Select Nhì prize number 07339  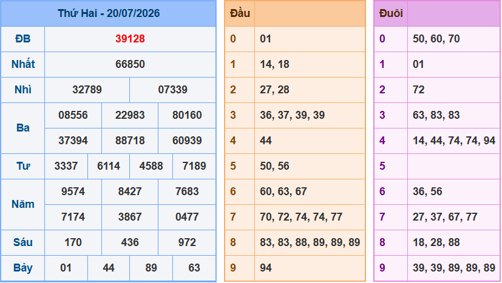tap(172, 90)
